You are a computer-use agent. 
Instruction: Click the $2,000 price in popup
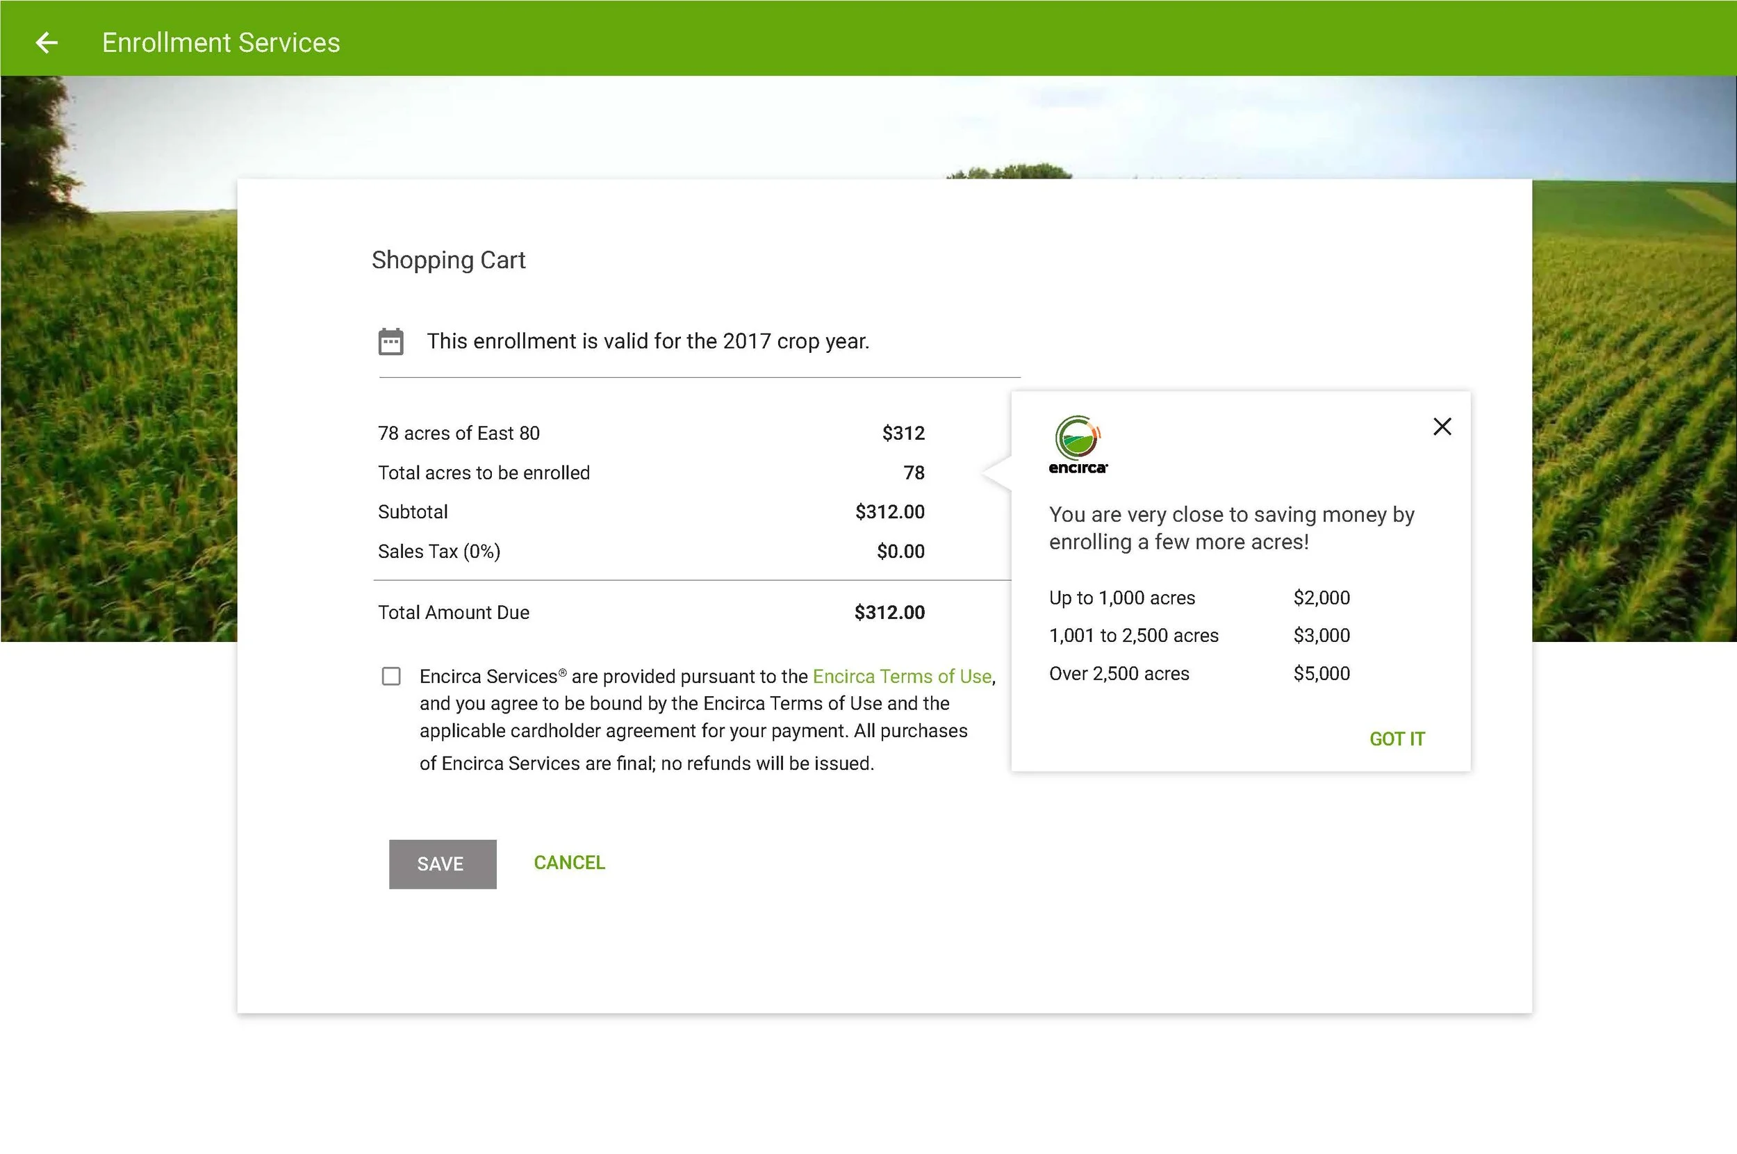tap(1321, 597)
